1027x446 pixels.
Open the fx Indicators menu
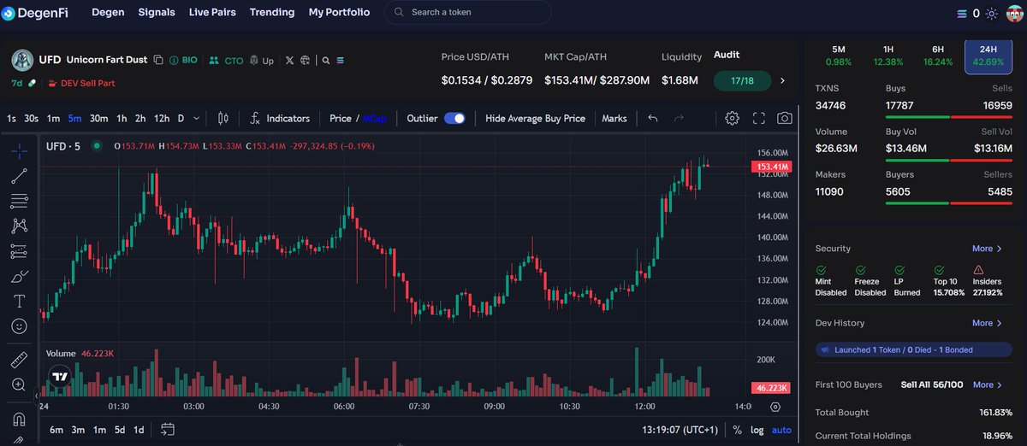(280, 118)
